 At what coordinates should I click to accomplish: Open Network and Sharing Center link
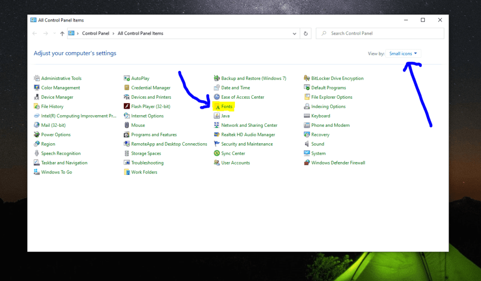tap(249, 125)
